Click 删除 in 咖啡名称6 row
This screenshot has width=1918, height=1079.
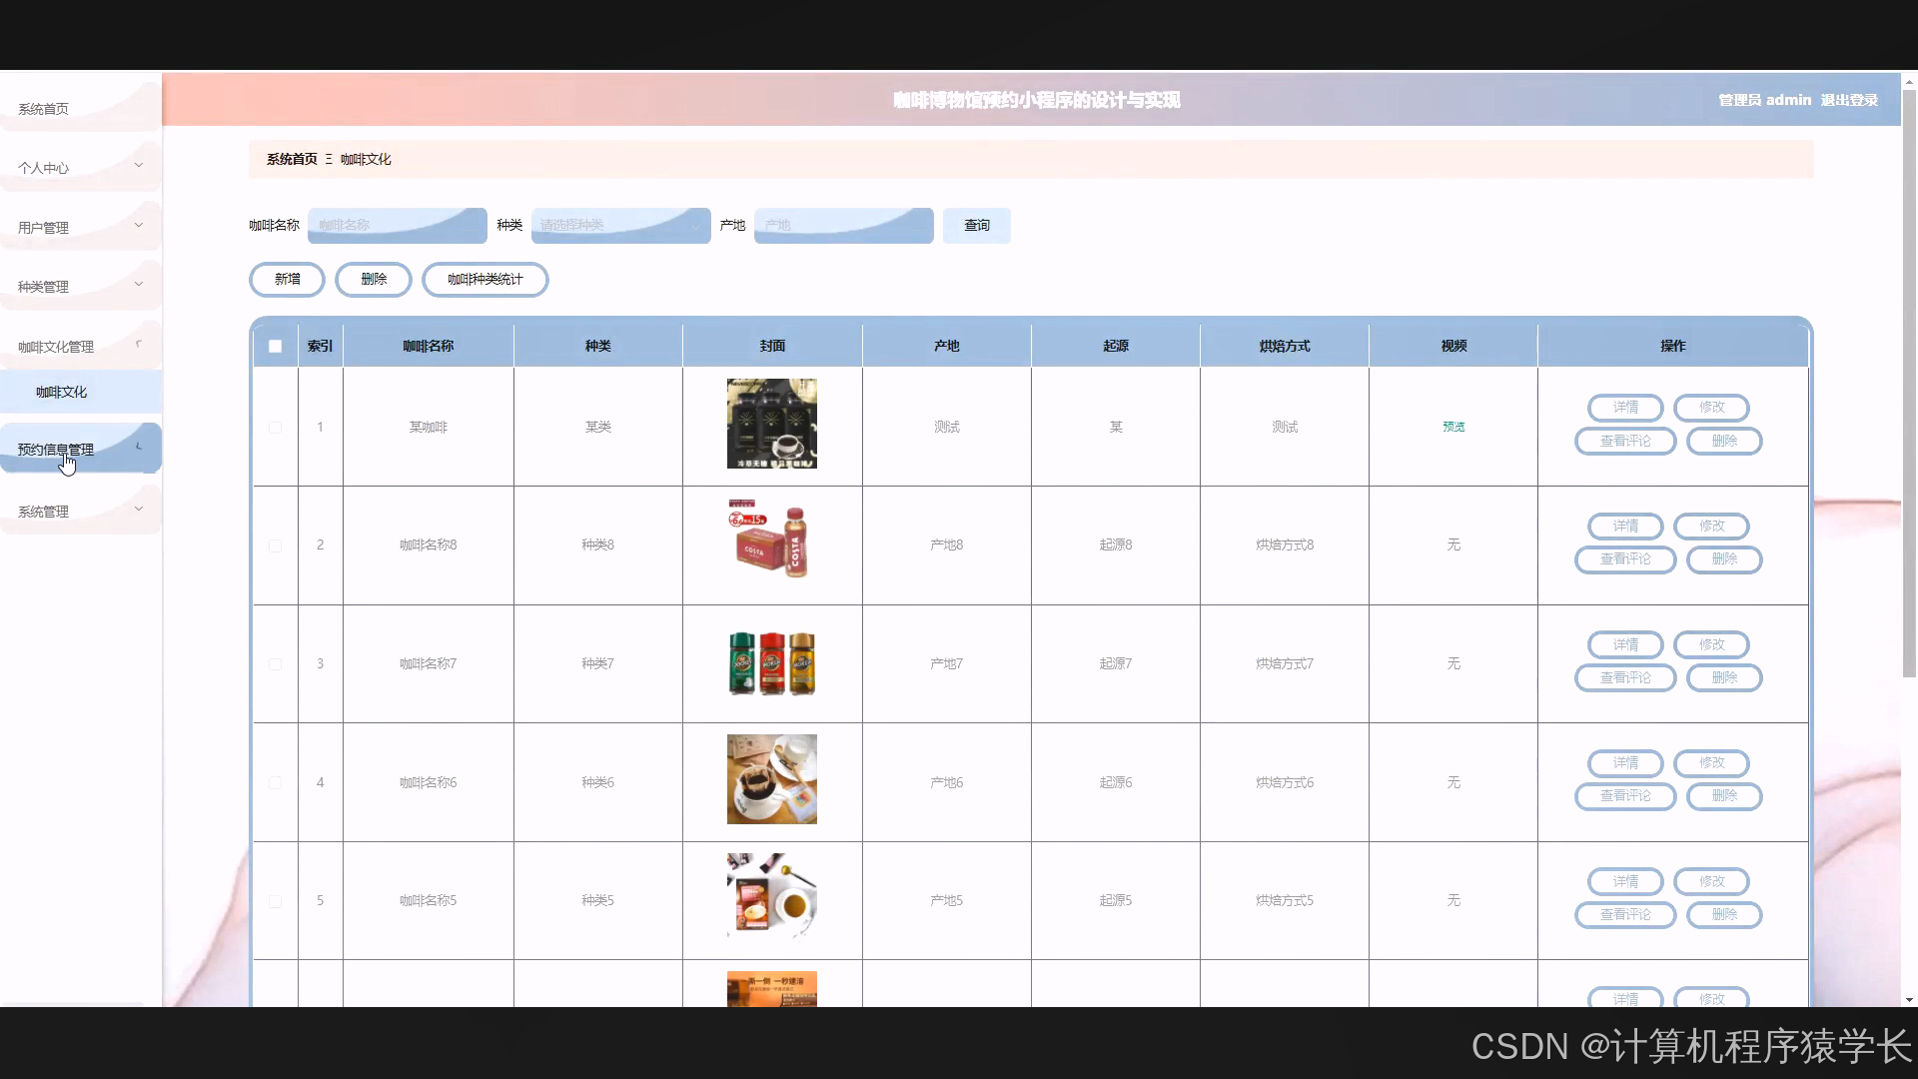tap(1724, 796)
